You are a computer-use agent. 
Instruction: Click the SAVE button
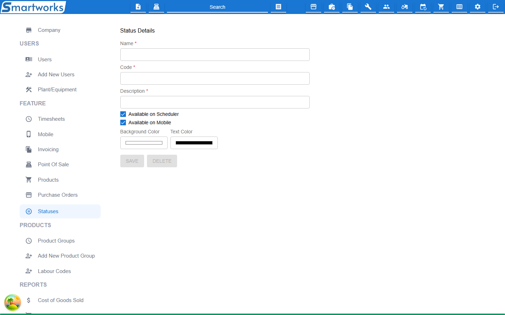pos(132,161)
